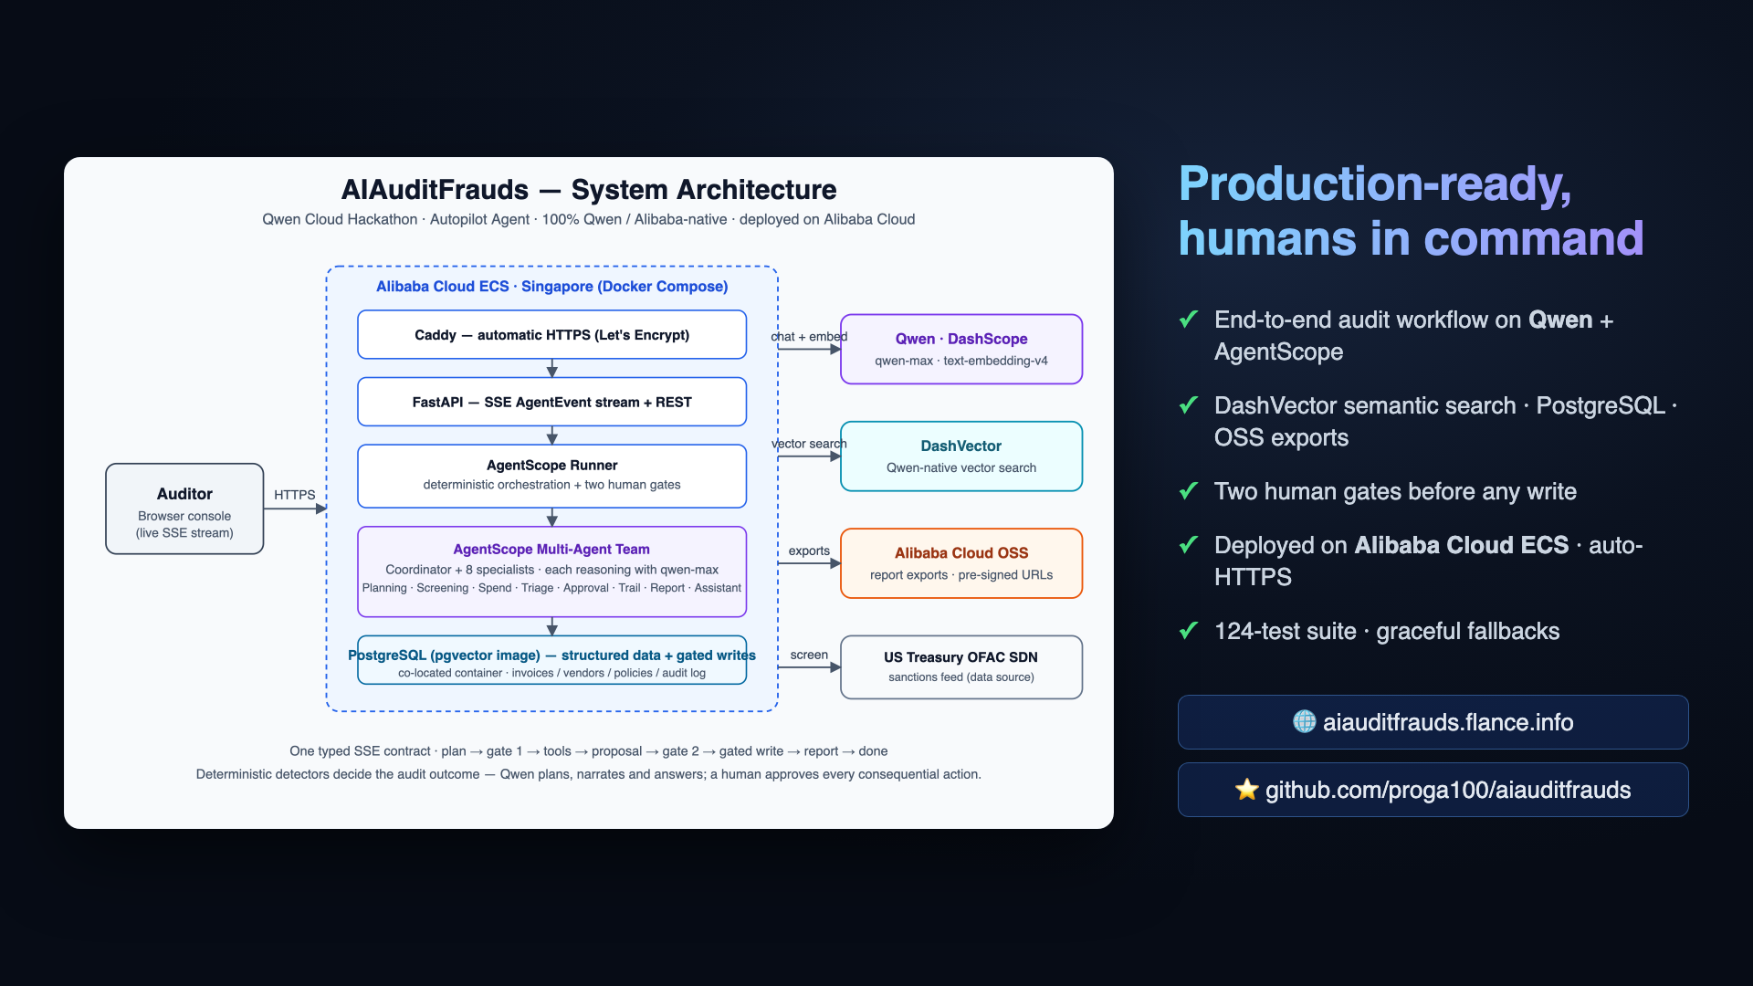The height and width of the screenshot is (986, 1753).
Task: Click the 'sanctions feed (data source)' caption
Action: tap(961, 677)
